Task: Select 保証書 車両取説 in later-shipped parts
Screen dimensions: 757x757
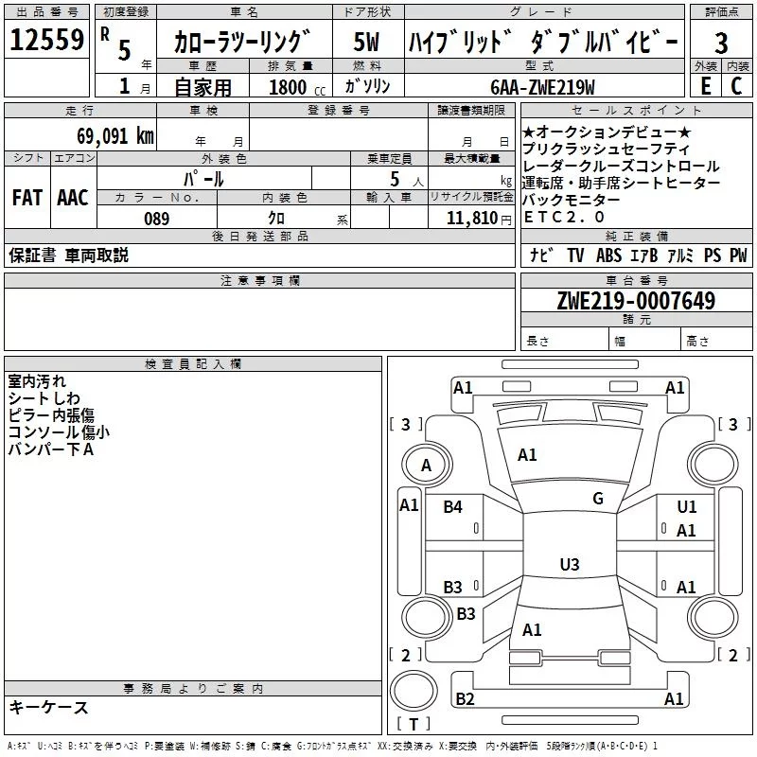Action: pyautogui.click(x=68, y=255)
